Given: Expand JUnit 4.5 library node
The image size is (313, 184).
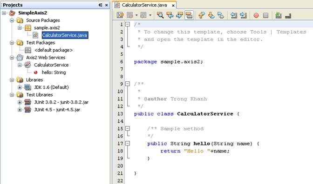Looking at the screenshot, I should tap(20, 110).
